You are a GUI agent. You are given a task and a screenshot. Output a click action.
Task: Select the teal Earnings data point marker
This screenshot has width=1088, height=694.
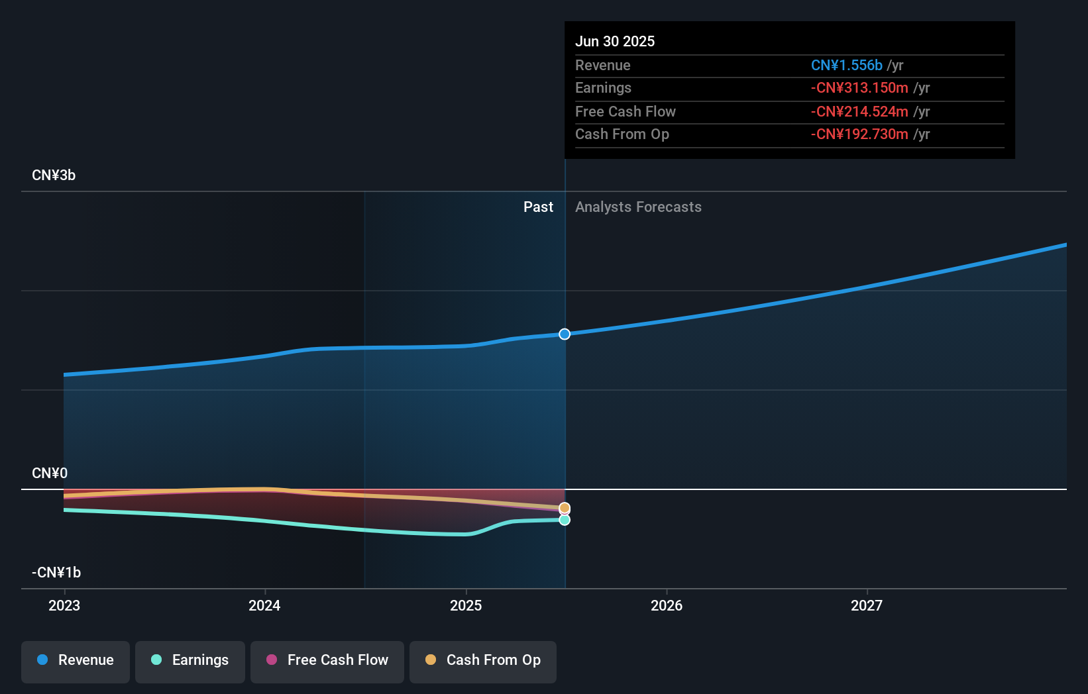(x=565, y=520)
